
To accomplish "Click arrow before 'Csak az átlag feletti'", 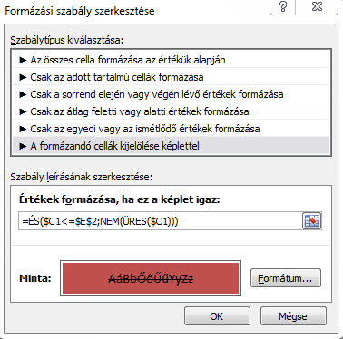I will (x=23, y=111).
